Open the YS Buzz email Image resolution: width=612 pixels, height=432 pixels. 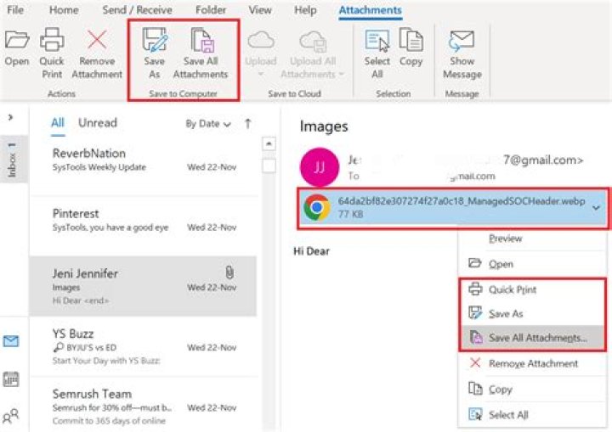pyautogui.click(x=144, y=346)
